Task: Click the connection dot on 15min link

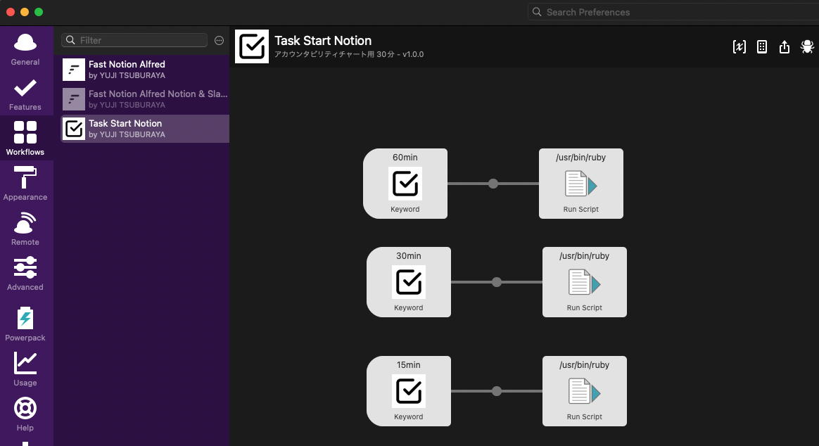Action: tap(497, 391)
